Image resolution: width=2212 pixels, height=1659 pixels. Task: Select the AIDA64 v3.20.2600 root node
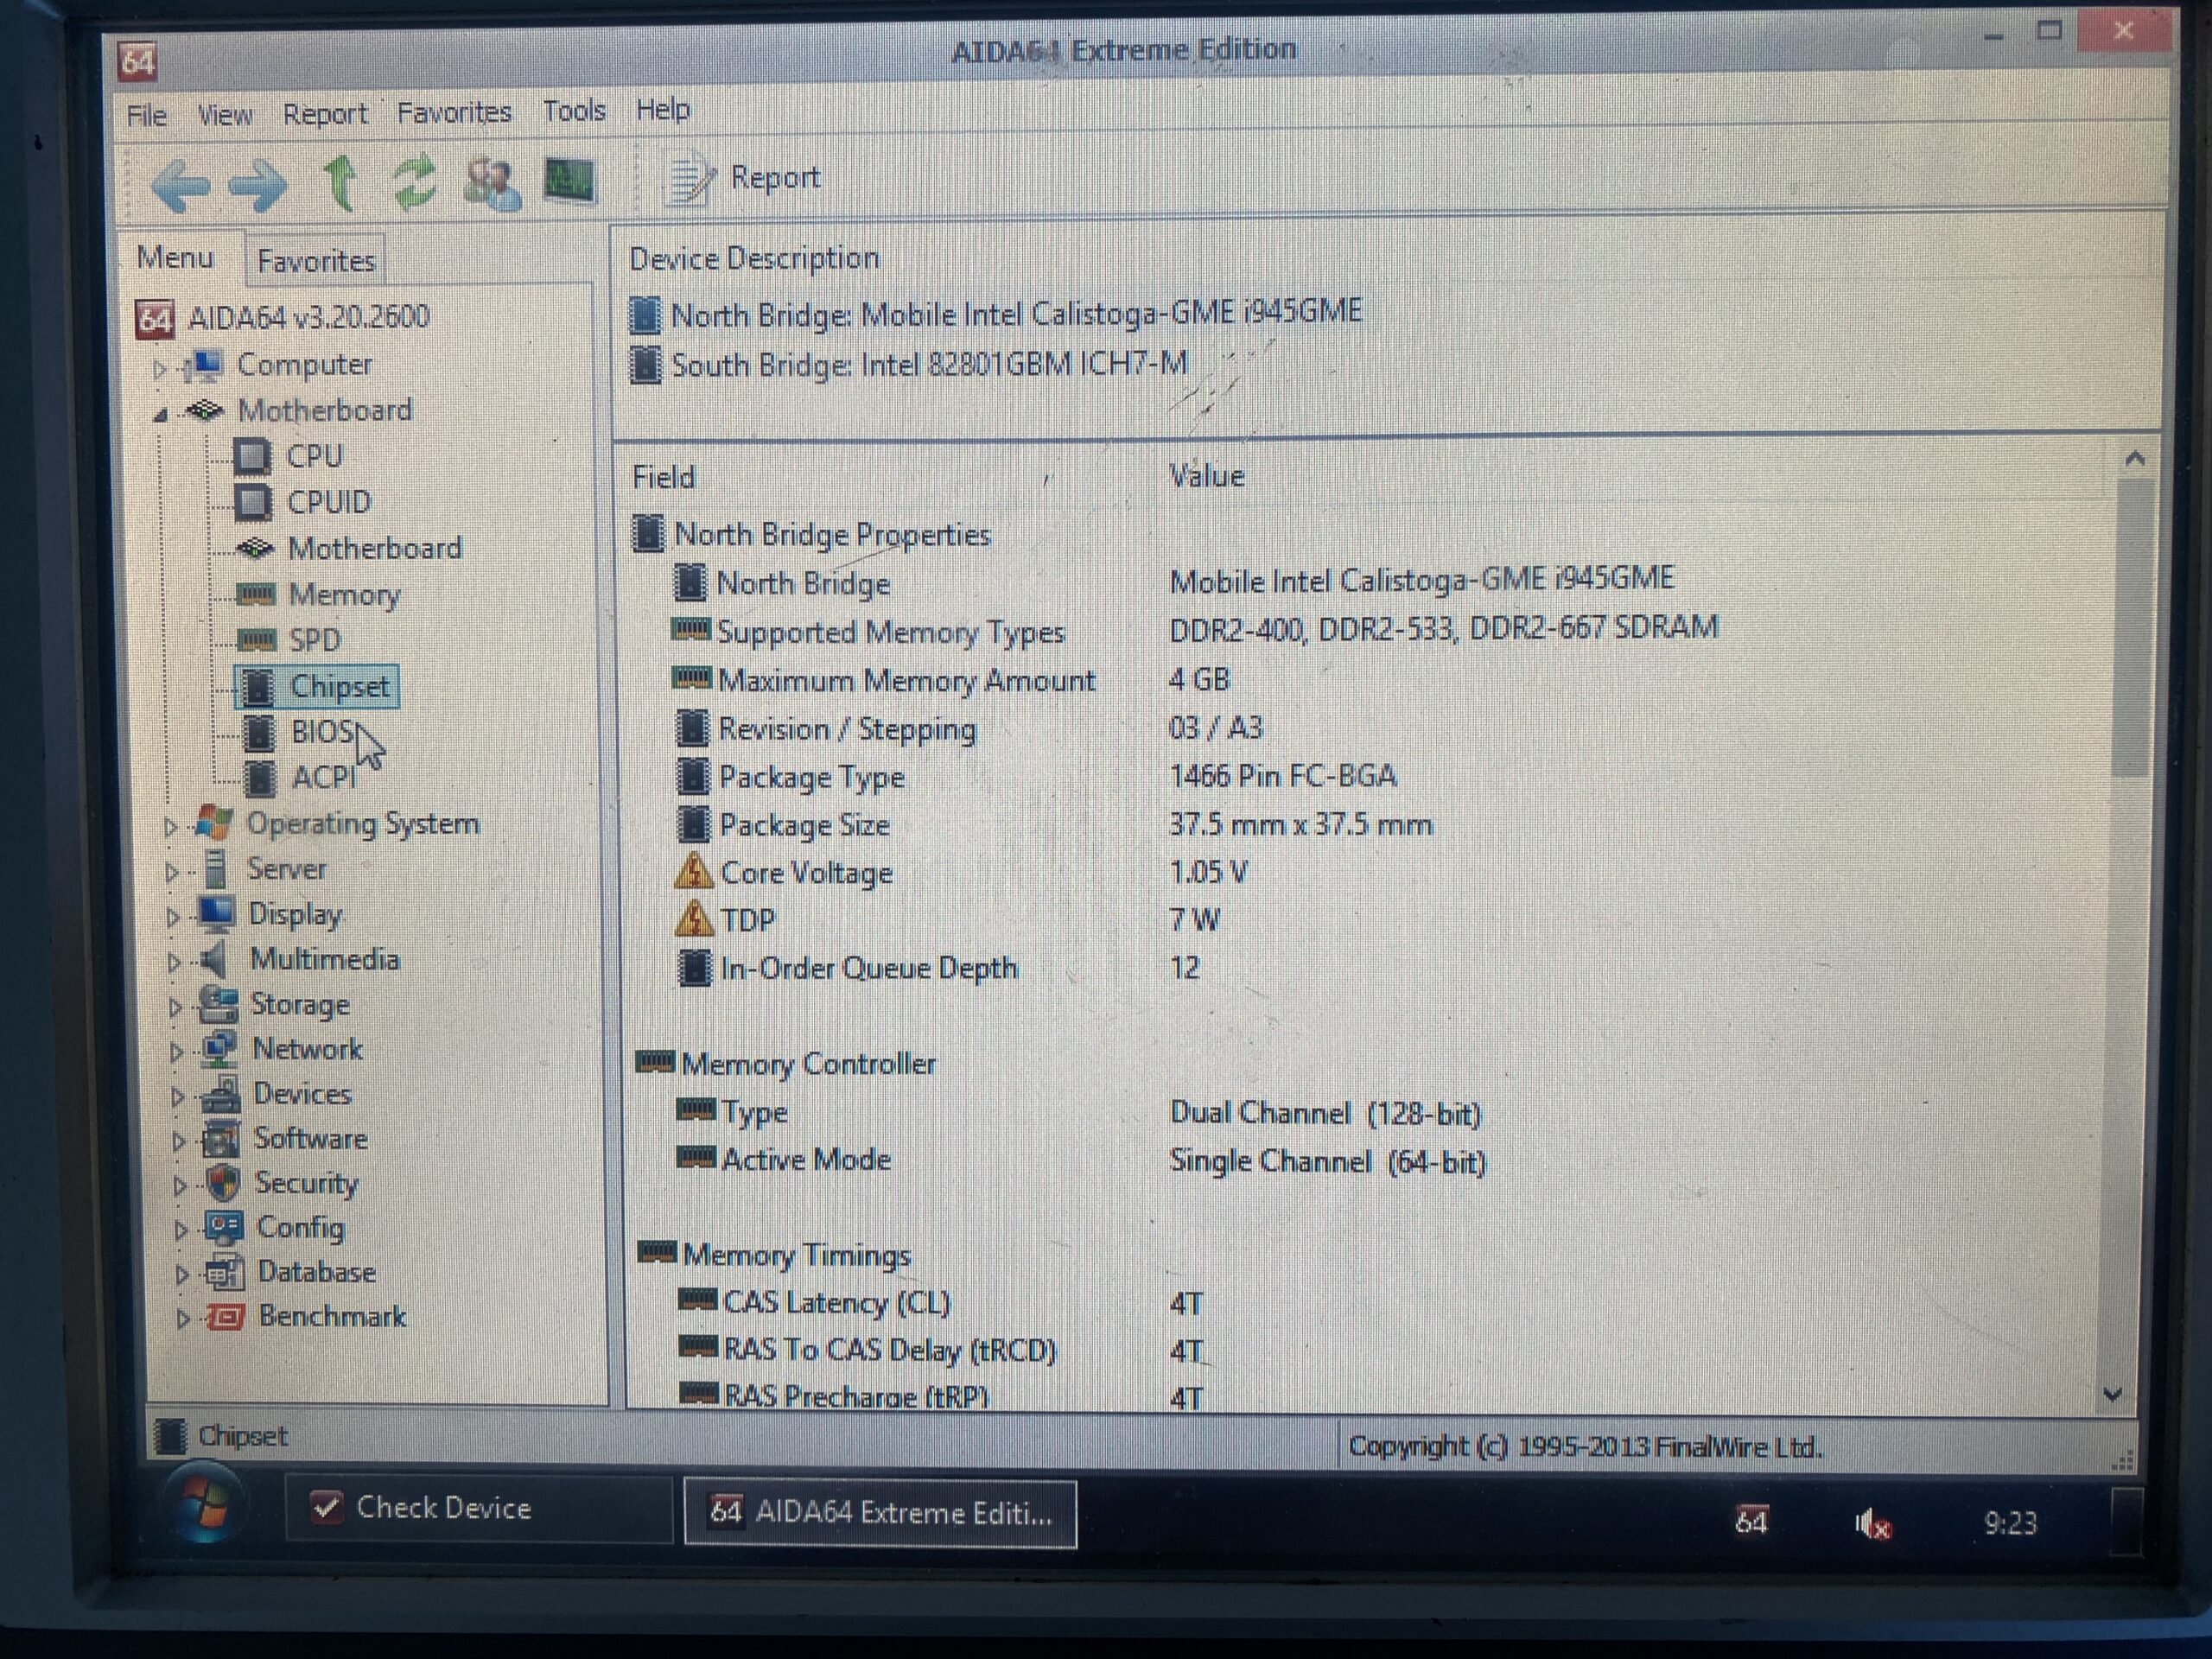point(283,318)
